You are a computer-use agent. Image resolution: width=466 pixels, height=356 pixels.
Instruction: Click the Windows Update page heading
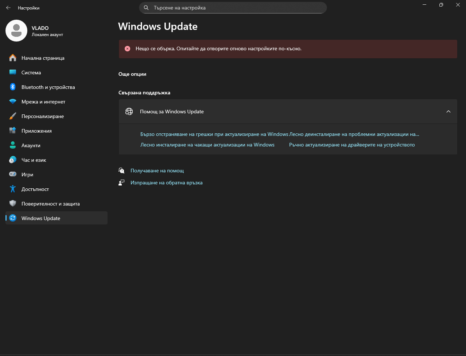[158, 27]
